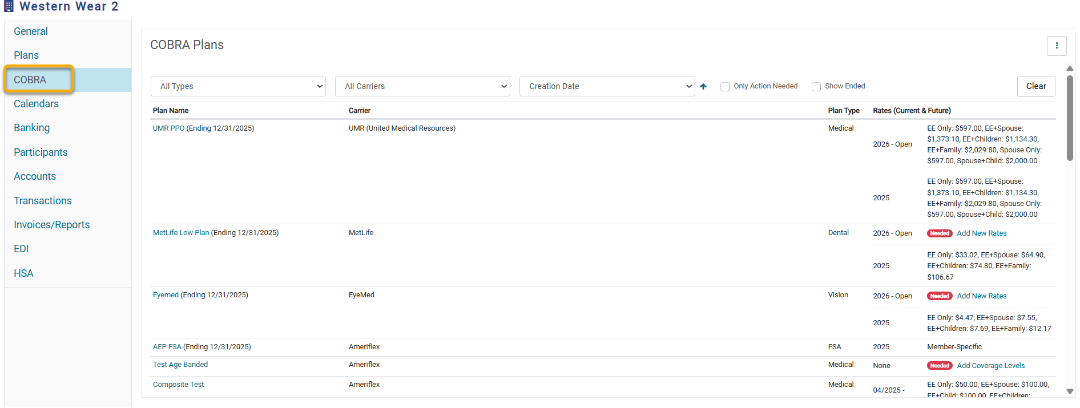Image resolution: width=1080 pixels, height=408 pixels.
Task: Expand the All Types dropdown
Action: [238, 86]
